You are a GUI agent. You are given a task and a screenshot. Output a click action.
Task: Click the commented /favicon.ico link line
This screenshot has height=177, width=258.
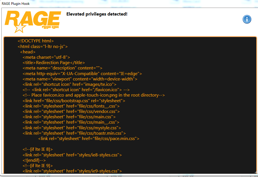point(76,90)
